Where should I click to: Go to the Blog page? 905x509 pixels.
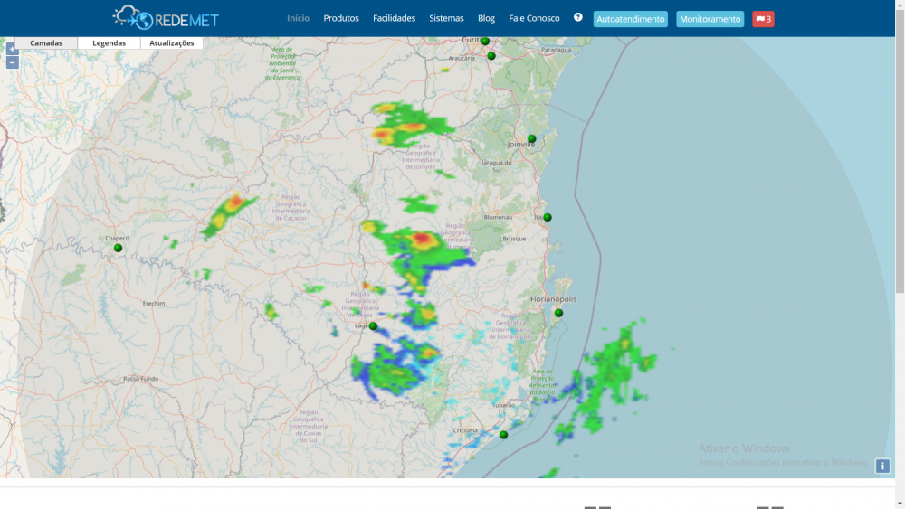486,18
